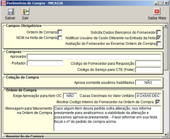Open Aprova somente usuários habilitados dropdown

coord(148,83)
